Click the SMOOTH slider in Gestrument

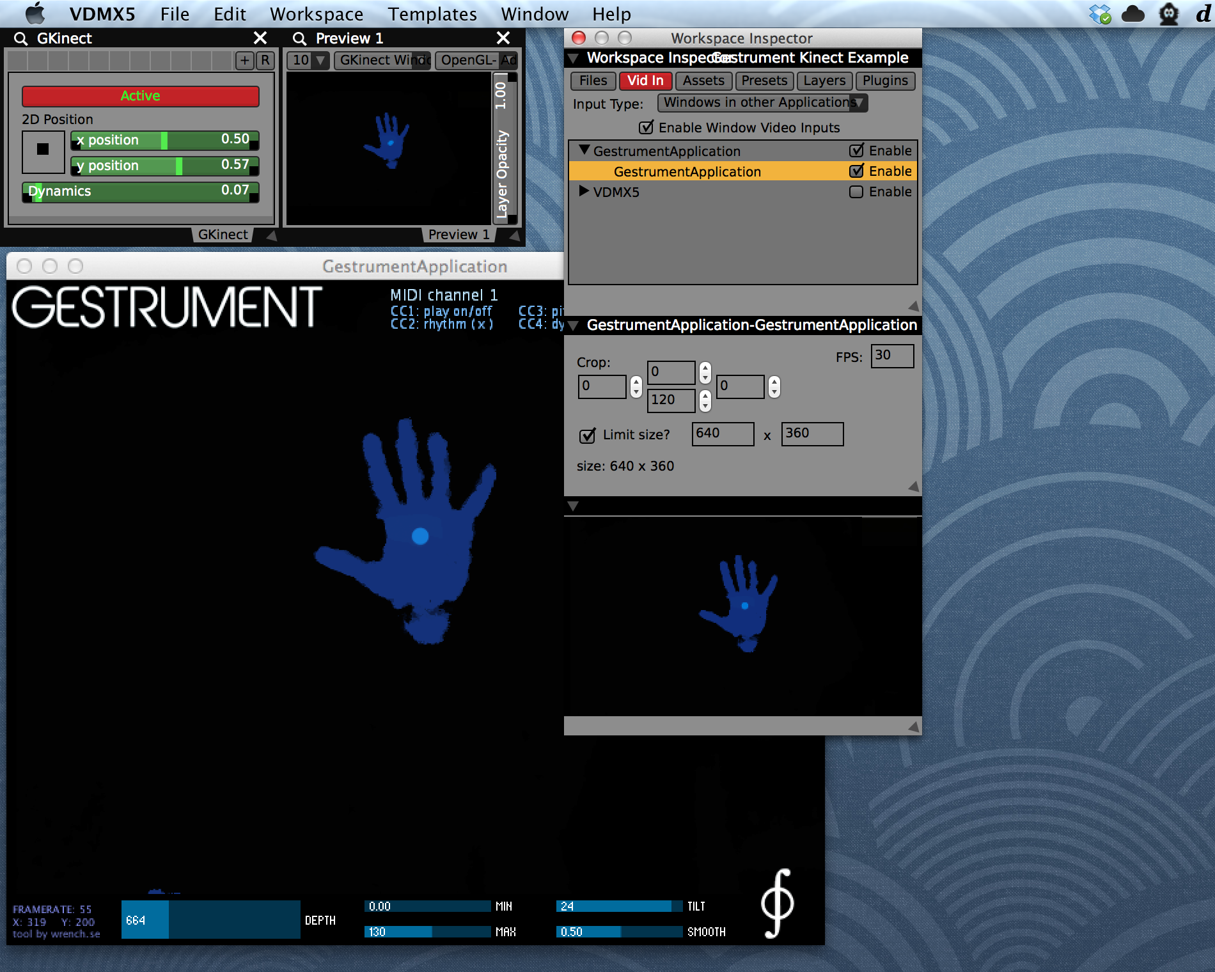[619, 932]
